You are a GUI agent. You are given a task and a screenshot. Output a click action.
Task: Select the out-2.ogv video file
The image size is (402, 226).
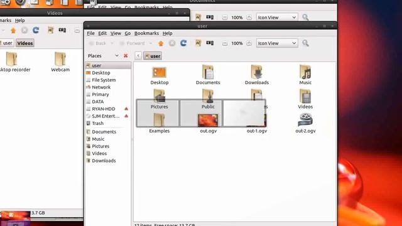coord(305,120)
